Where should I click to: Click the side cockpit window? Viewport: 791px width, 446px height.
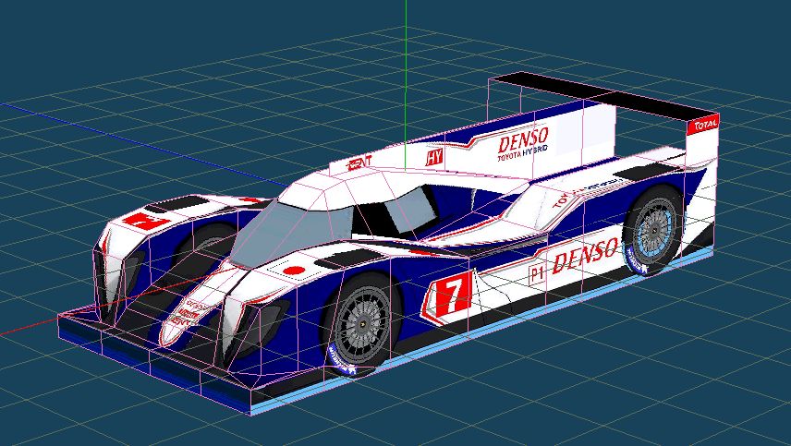coord(409,211)
